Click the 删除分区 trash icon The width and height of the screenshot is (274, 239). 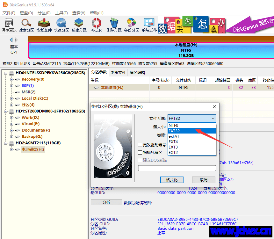[114, 25]
